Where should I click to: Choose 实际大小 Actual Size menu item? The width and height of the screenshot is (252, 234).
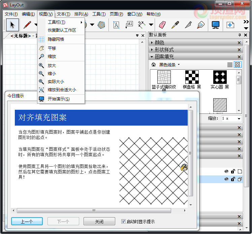(61, 82)
